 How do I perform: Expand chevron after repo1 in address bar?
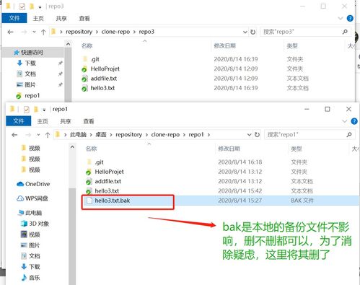[208, 135]
